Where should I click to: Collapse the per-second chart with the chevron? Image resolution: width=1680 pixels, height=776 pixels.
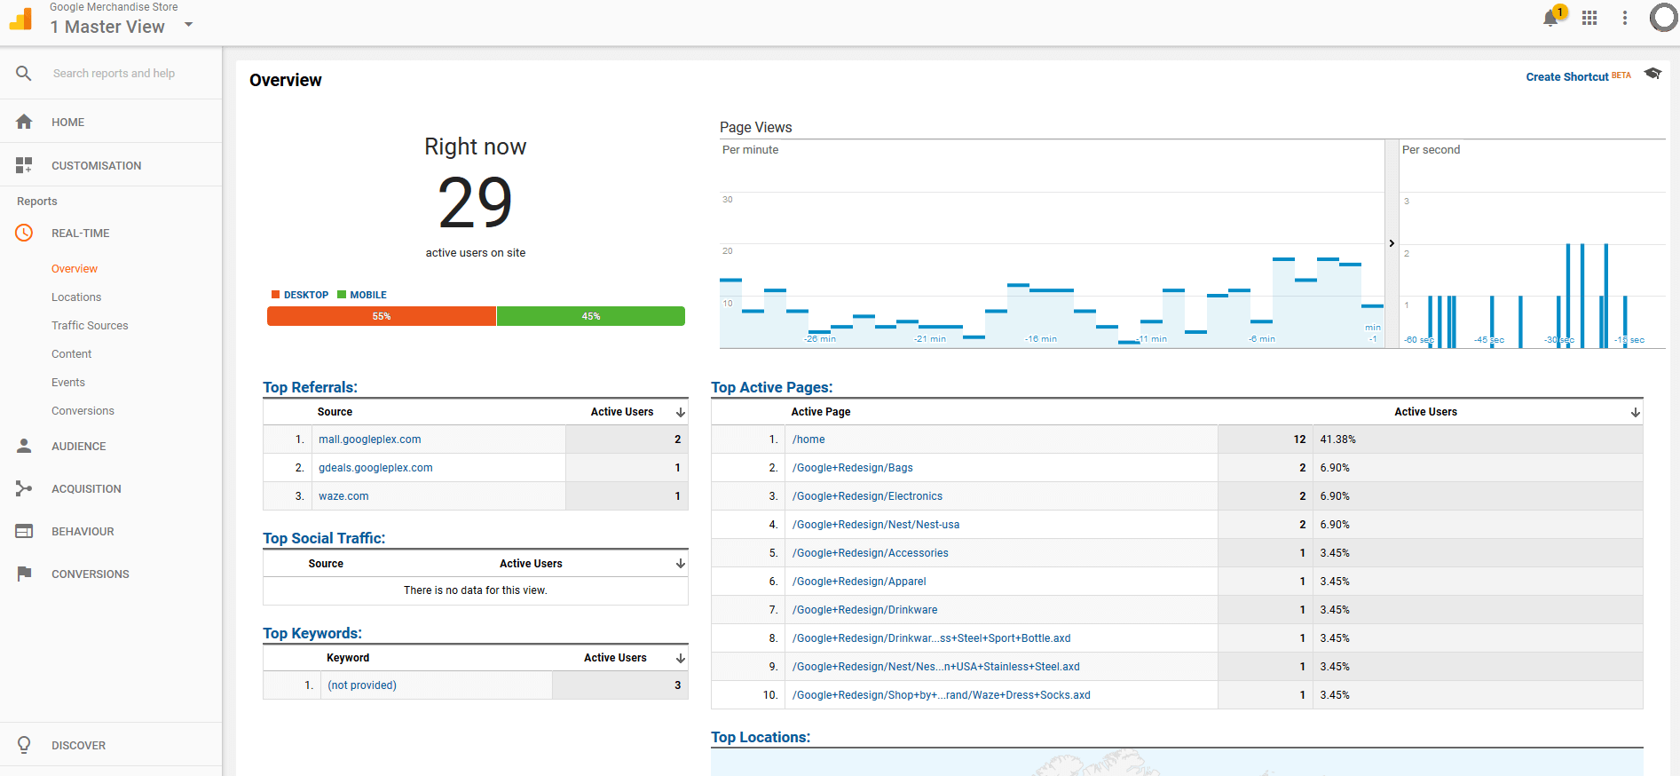1392,243
